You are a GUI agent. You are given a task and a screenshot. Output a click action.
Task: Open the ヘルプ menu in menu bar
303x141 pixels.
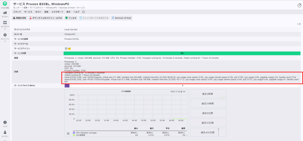click(x=76, y=12)
